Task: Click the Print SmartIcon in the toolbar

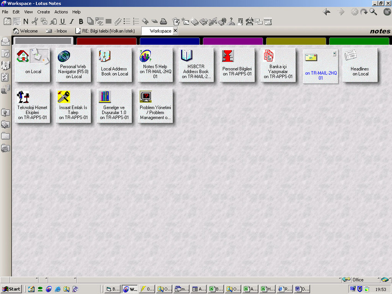Action: tap(164, 21)
